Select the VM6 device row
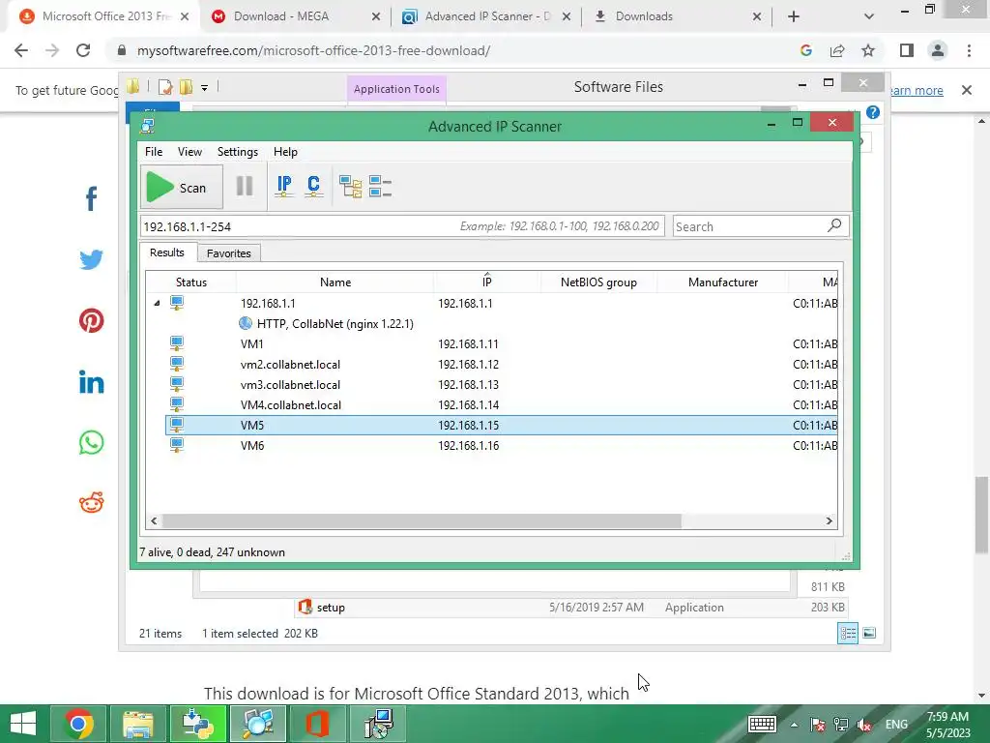The height and width of the screenshot is (743, 990). click(x=502, y=445)
